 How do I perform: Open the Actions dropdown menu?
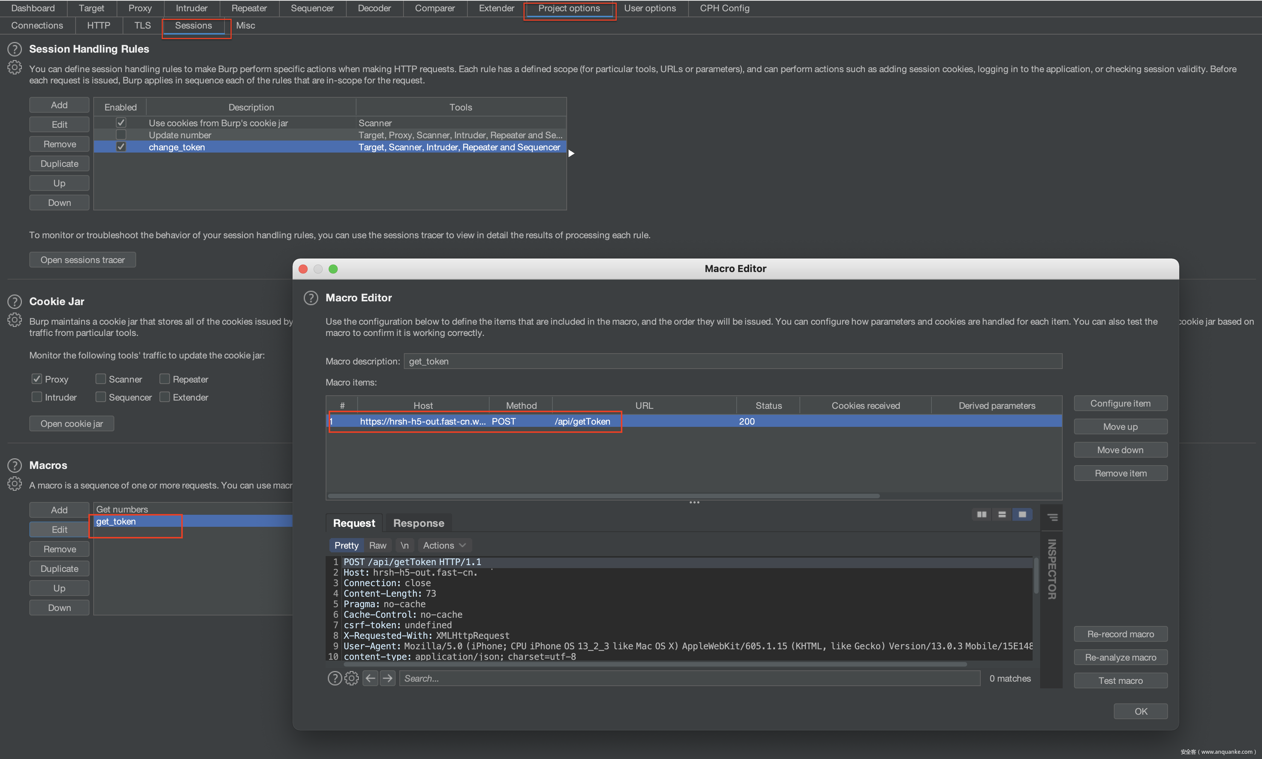[x=444, y=545]
